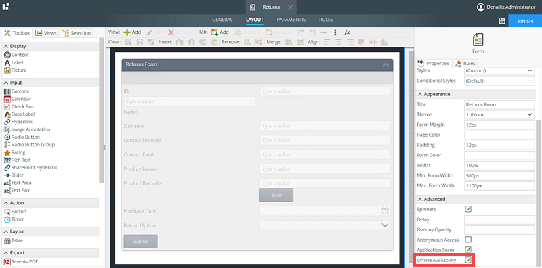
Task: Open the Rules tab in properties panel
Action: point(465,63)
